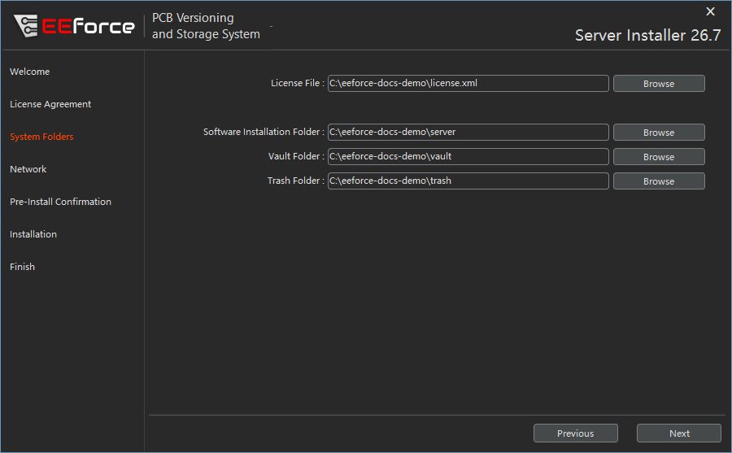Viewport: 732px width, 453px height.
Task: Open the Finish step in sidebar
Action: pos(23,267)
